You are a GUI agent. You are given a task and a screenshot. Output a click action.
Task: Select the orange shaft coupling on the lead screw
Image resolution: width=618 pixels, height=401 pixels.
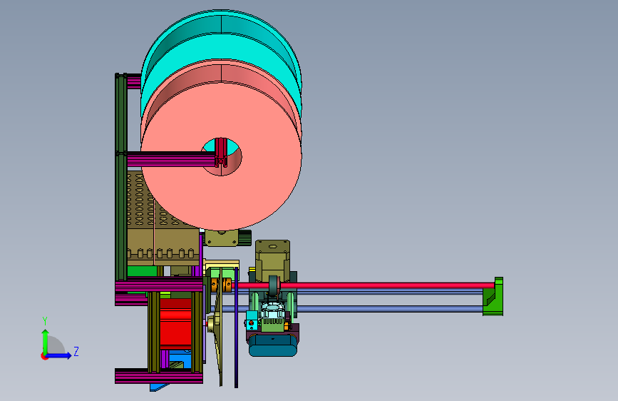pyautogui.click(x=221, y=285)
